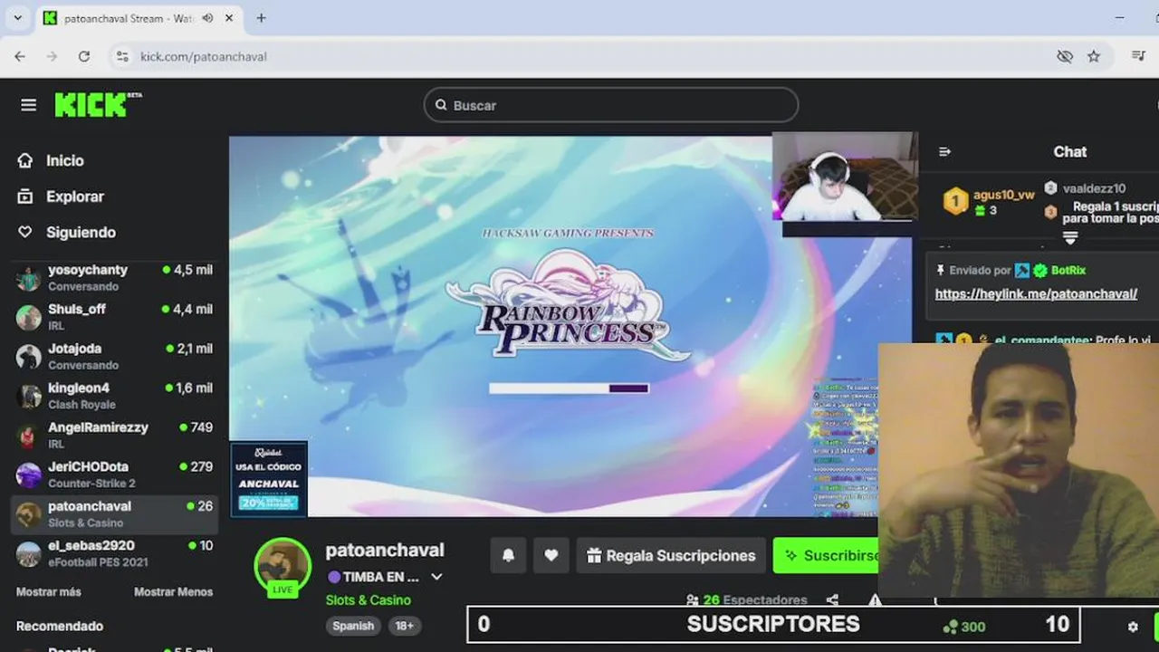Click the patoanchaval channel name heading
Viewport: 1159px width, 652px height.
tap(385, 550)
